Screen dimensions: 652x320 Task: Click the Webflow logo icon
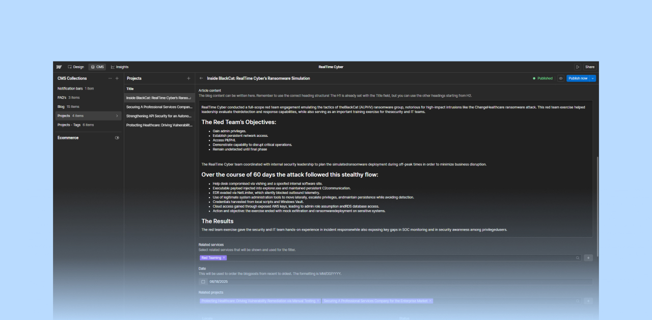(x=59, y=67)
